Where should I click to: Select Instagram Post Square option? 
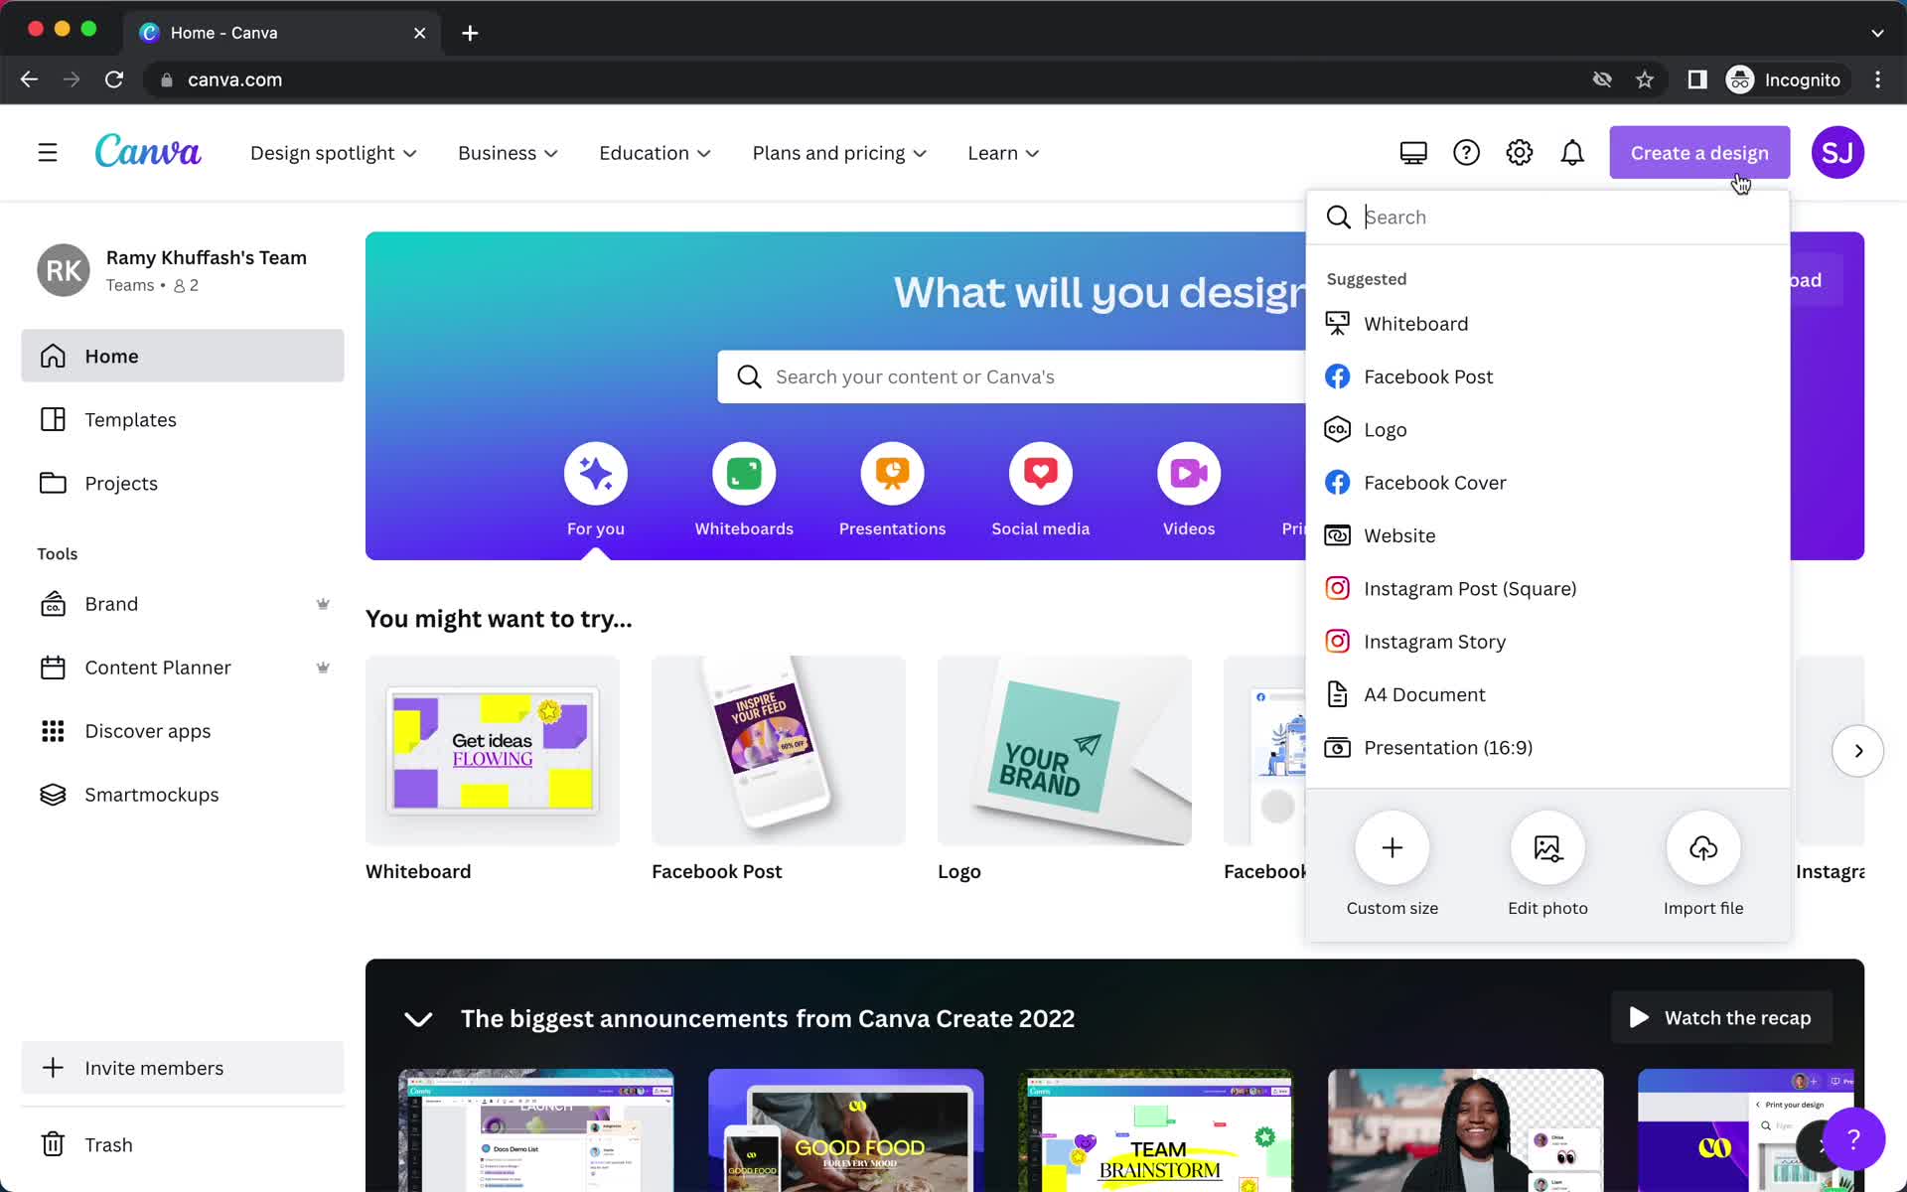tap(1469, 588)
